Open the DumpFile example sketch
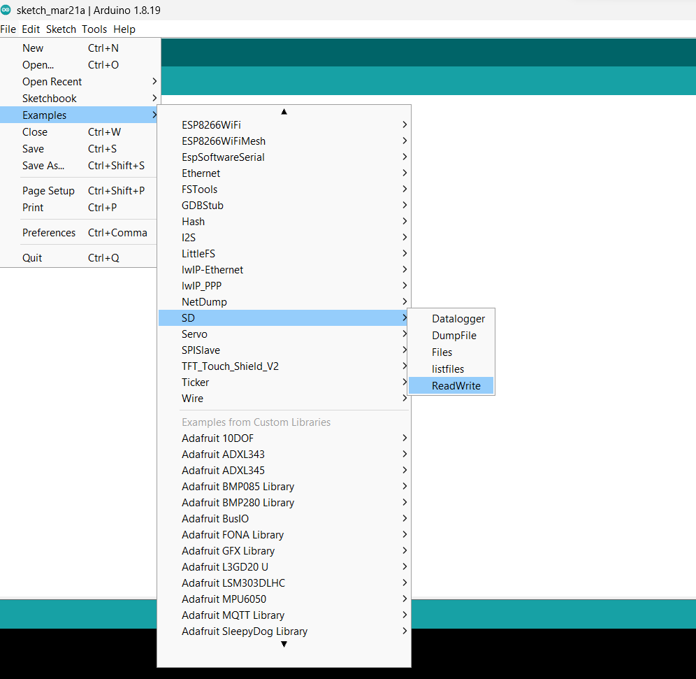Screen dimensions: 696x679 point(453,335)
